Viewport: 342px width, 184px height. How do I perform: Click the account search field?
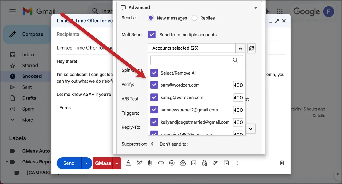click(x=197, y=60)
